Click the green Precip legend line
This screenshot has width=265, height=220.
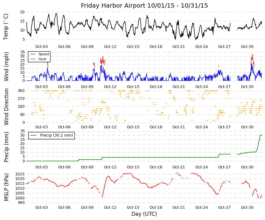34,135
